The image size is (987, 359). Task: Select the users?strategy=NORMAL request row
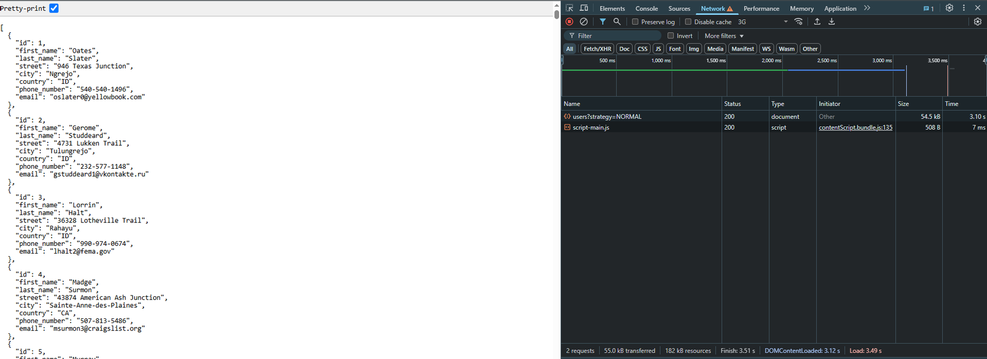click(774, 117)
